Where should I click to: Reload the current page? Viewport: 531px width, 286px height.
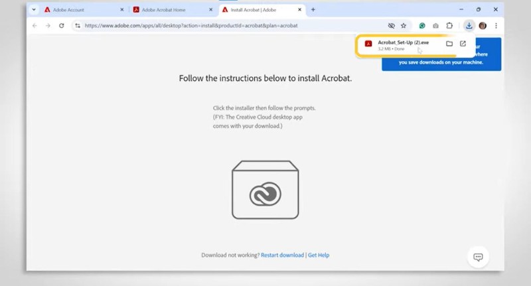(x=61, y=26)
